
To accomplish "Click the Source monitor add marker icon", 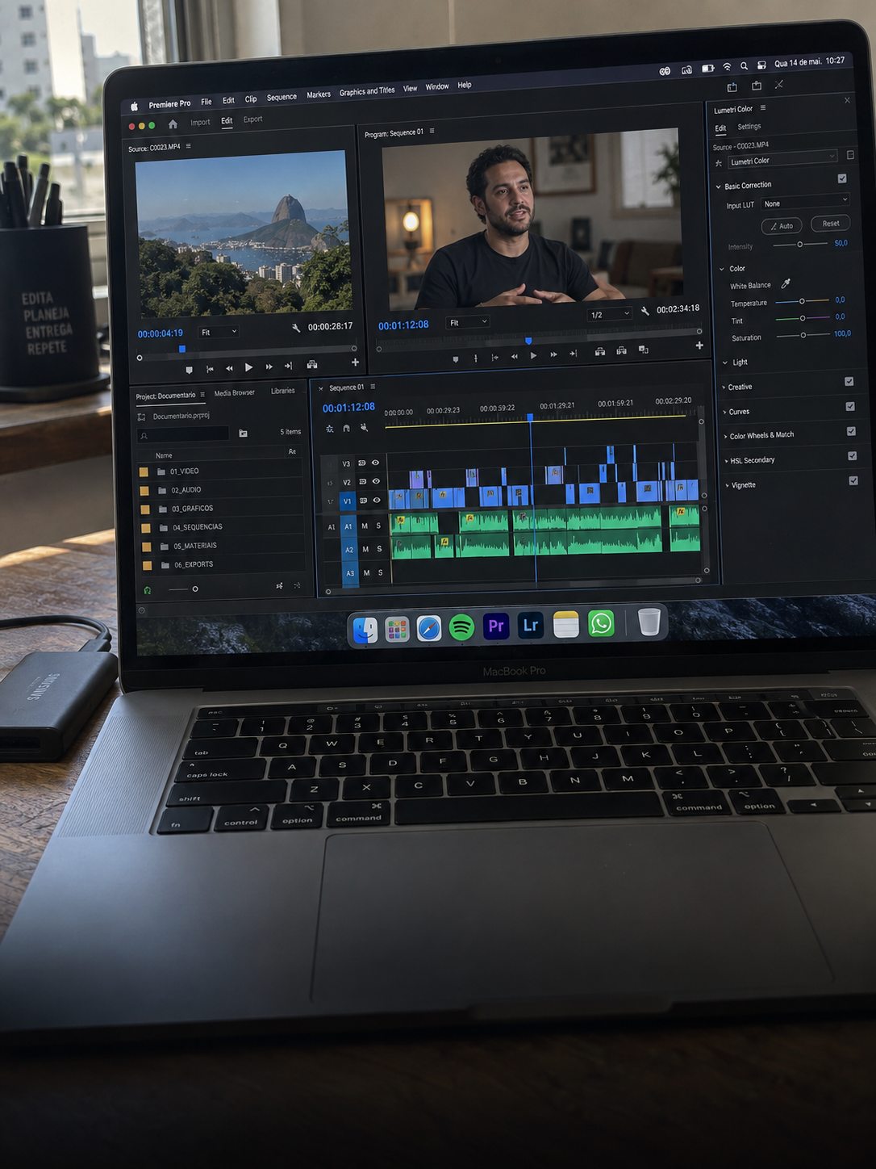I will 190,370.
